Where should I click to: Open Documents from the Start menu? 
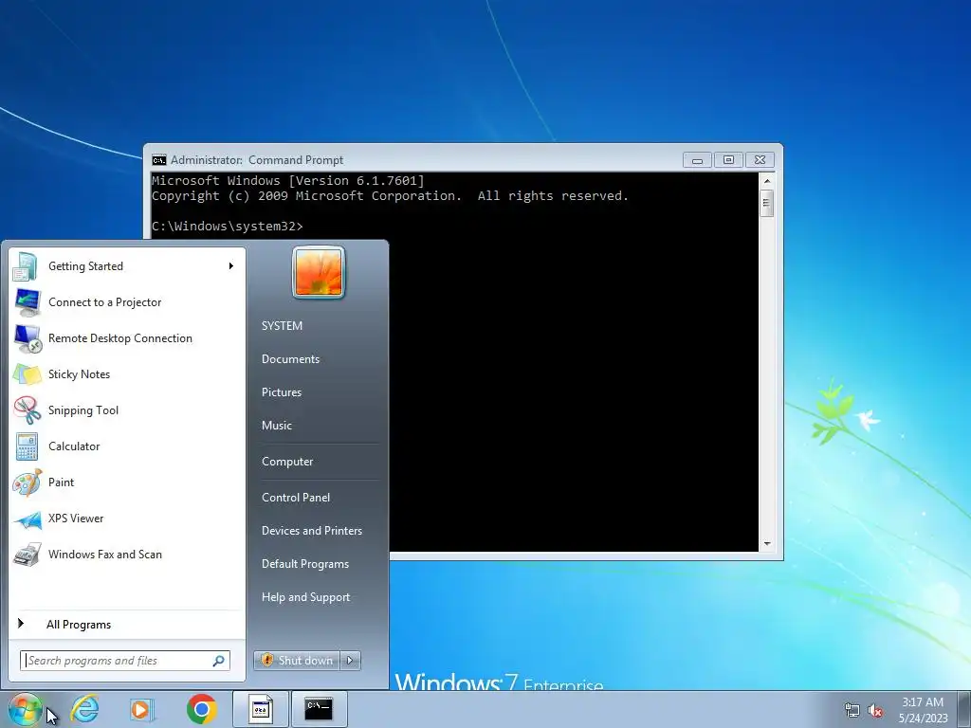(290, 359)
